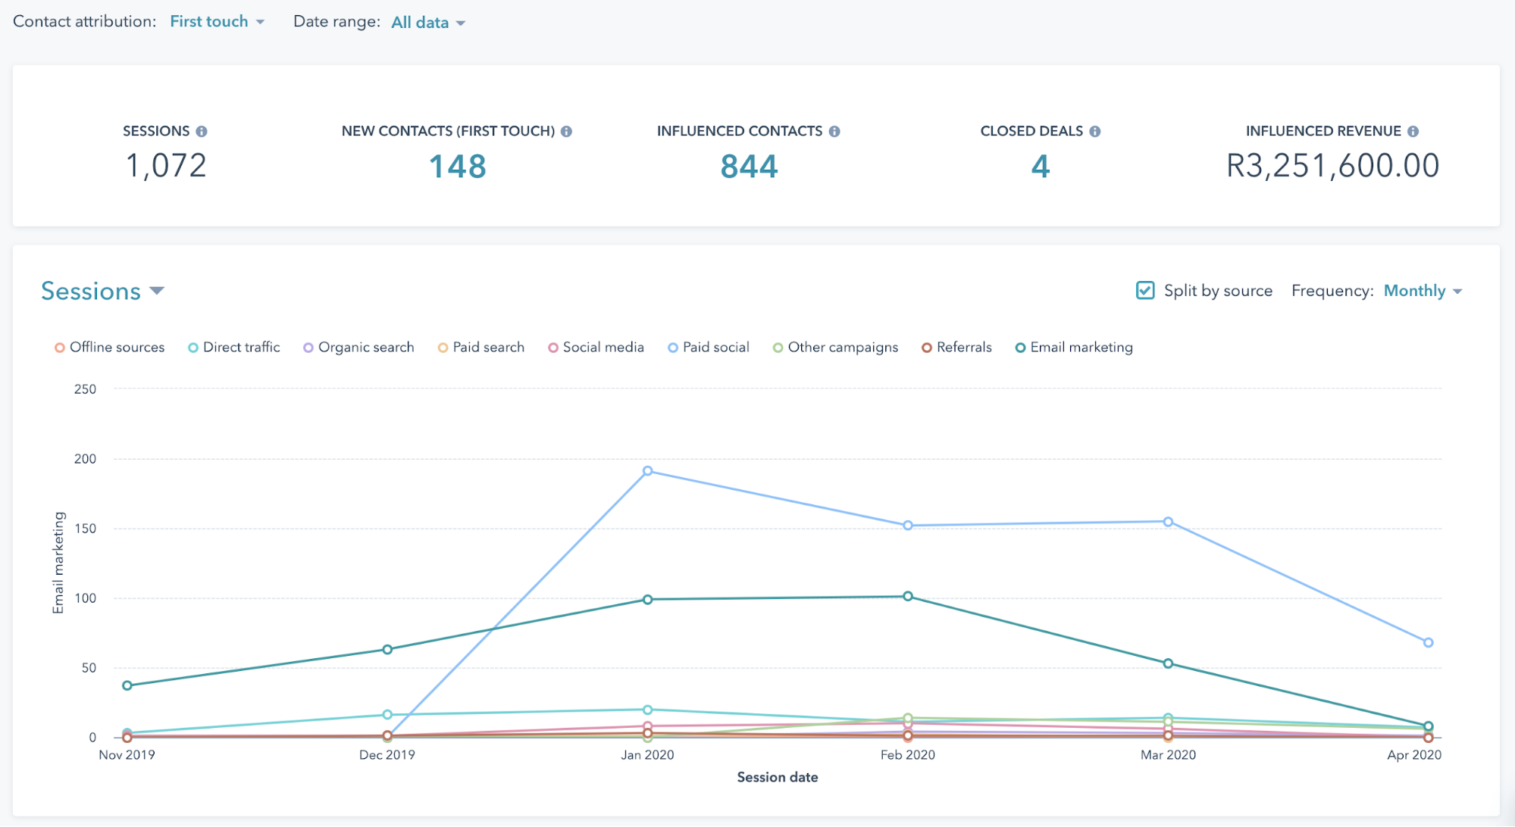Click the Nov 2019 axis label
1515x827 pixels.
pyautogui.click(x=127, y=755)
